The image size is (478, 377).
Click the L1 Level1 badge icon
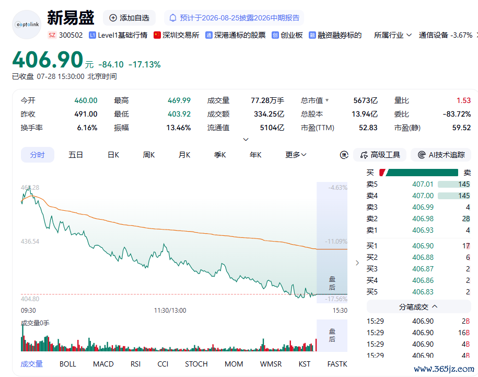[x=92, y=35]
